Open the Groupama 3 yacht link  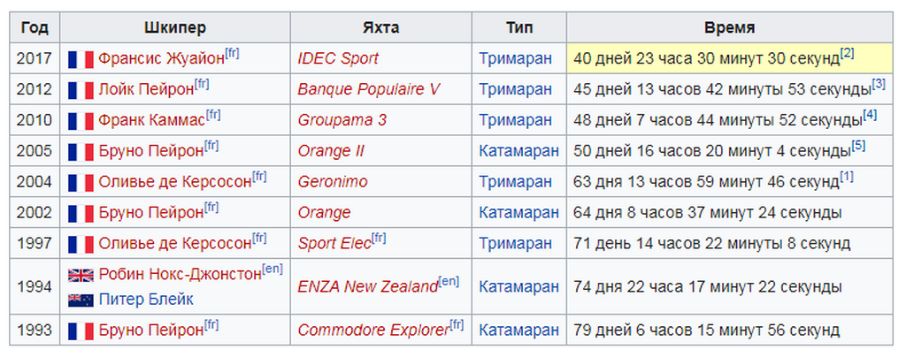click(342, 120)
